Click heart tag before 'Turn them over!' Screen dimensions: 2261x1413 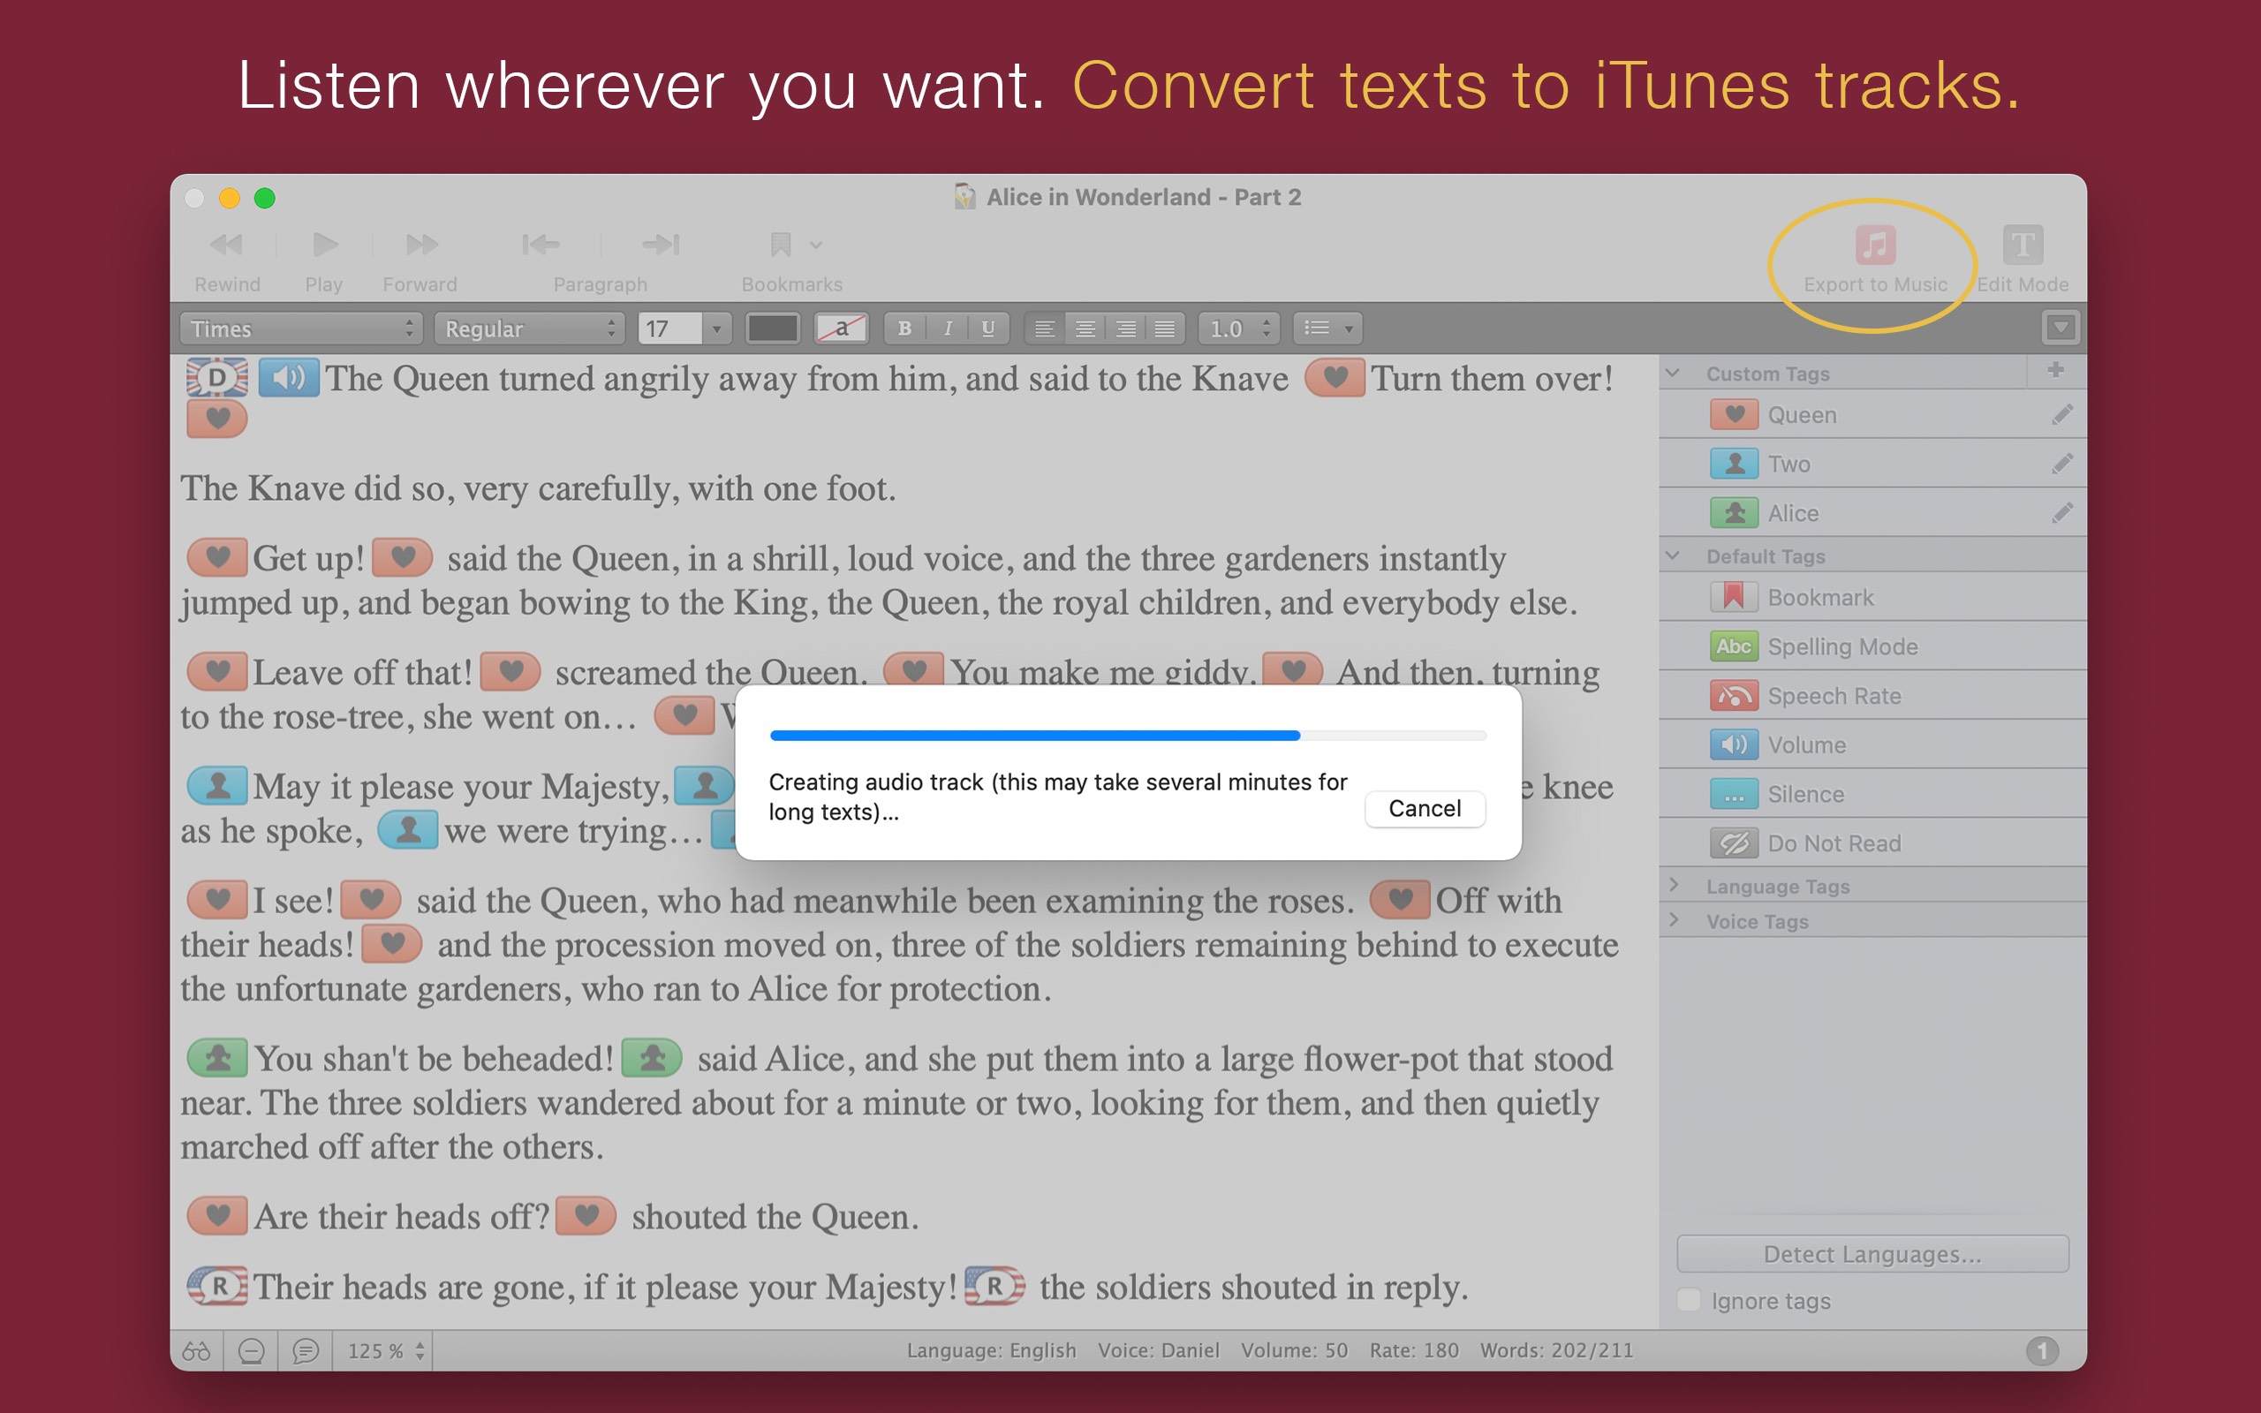1335,378
